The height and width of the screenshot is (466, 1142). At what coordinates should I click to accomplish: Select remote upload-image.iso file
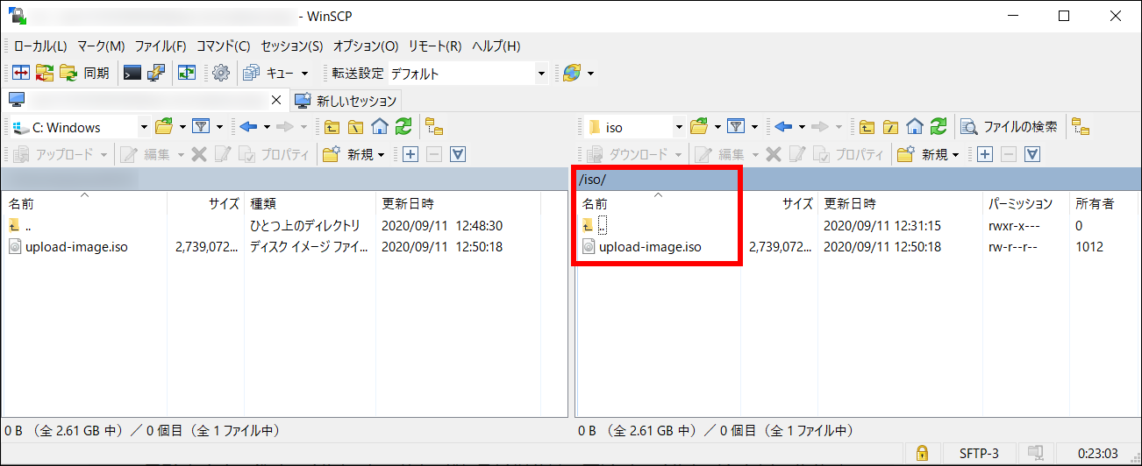coord(649,247)
